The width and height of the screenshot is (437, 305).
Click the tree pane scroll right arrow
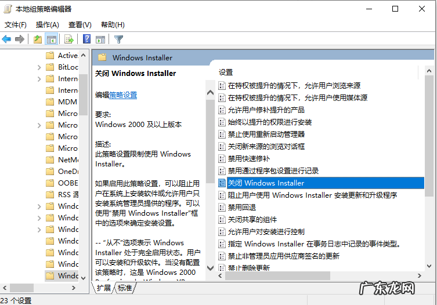pyautogui.click(x=74, y=288)
